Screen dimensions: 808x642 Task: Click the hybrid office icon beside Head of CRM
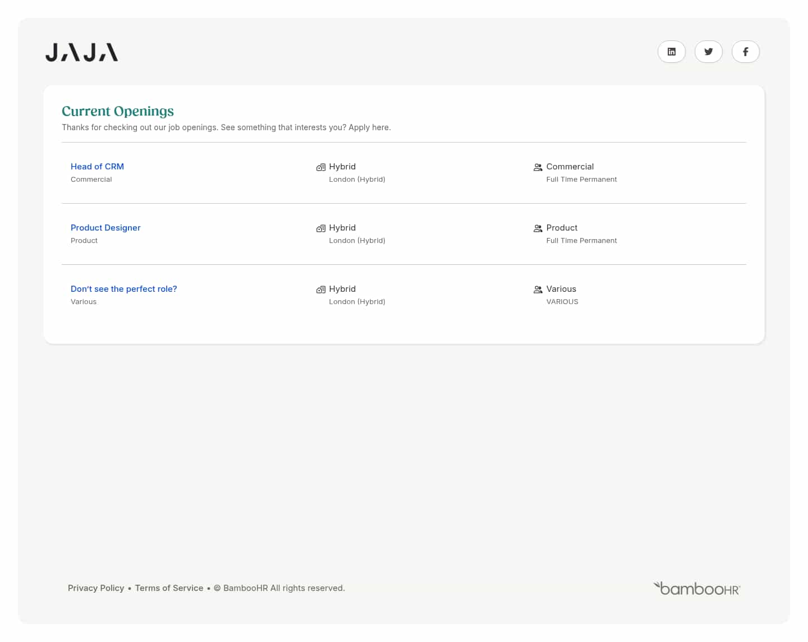320,167
